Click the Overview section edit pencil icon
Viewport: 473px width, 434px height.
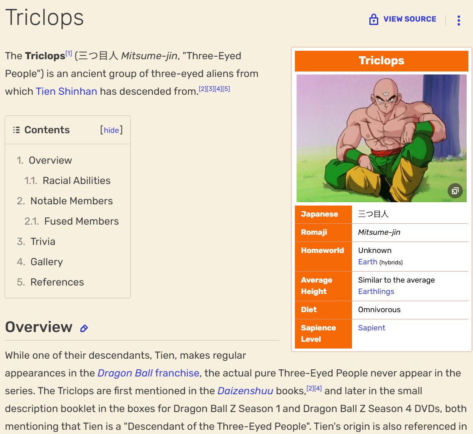(84, 328)
